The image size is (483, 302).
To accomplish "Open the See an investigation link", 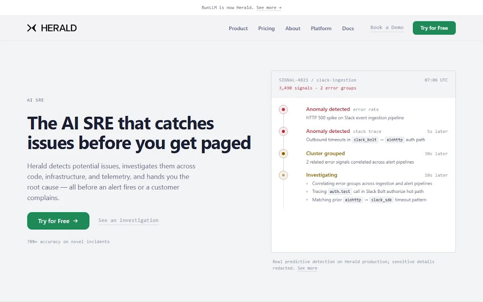I will coord(128,220).
